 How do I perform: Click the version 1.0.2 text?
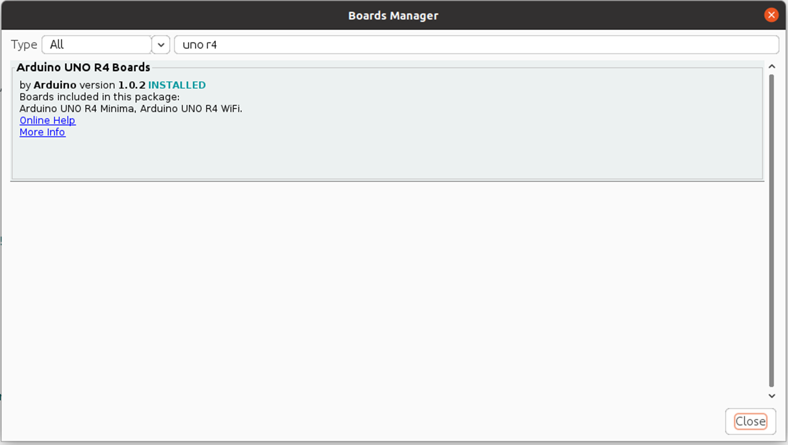(112, 85)
